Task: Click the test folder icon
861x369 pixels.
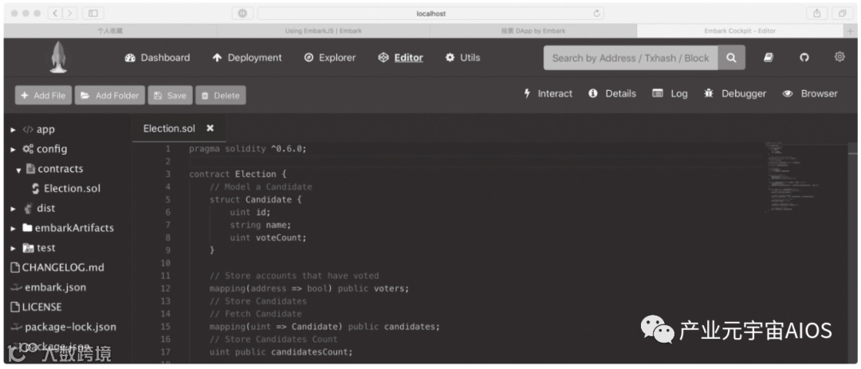Action: 28,248
